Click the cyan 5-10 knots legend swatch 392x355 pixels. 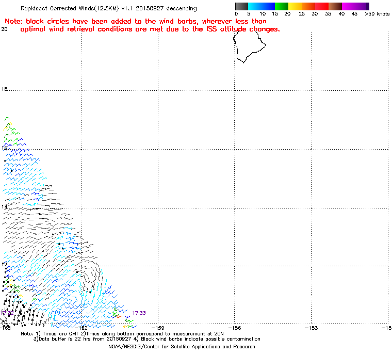[x=254, y=6]
